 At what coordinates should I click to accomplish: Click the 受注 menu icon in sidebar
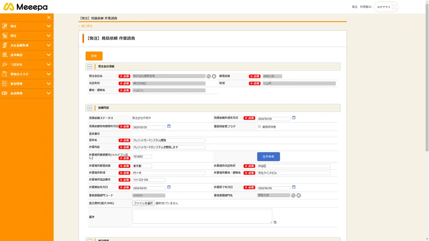tap(5, 36)
